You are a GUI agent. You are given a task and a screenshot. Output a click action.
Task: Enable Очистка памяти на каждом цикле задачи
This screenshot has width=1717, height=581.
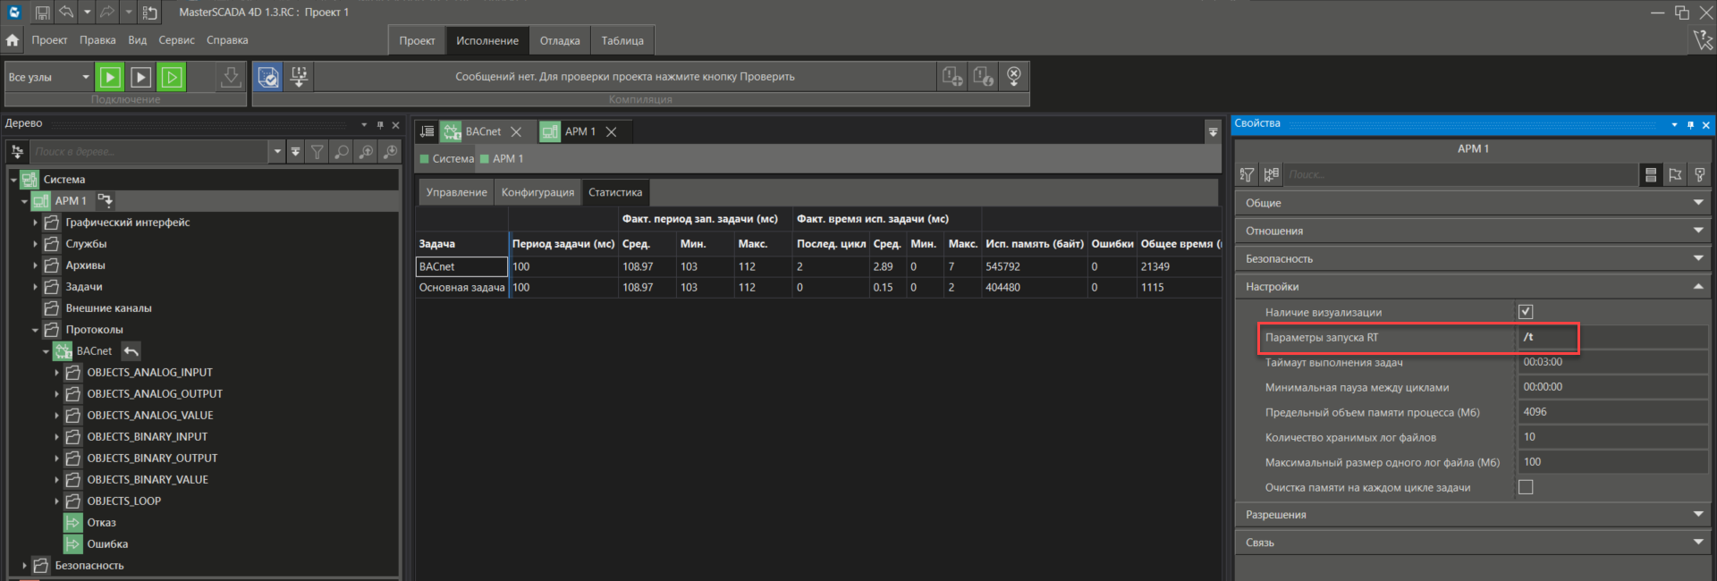(1526, 487)
